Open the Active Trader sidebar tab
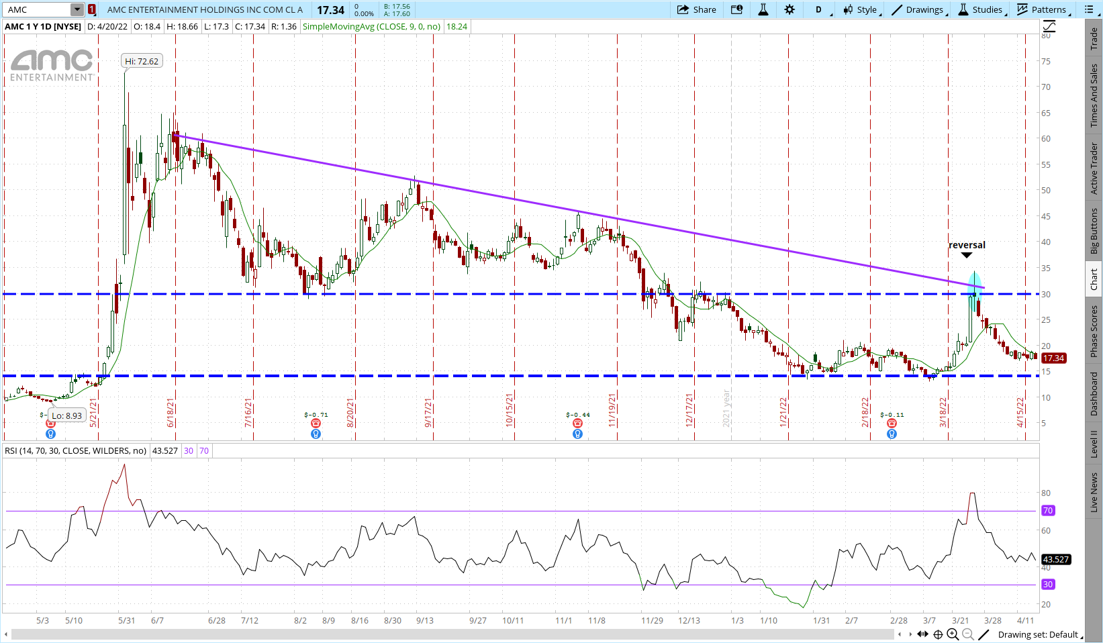 [1094, 168]
